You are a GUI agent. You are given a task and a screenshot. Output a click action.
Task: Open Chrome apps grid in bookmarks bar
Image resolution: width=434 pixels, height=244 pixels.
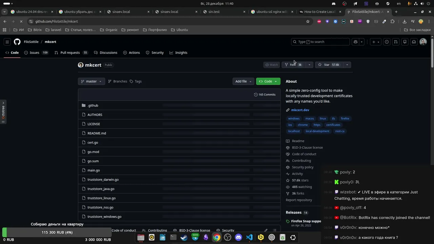[x=4, y=30]
